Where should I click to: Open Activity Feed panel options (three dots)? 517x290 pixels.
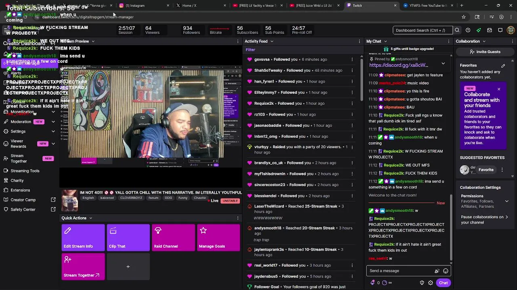(360, 41)
